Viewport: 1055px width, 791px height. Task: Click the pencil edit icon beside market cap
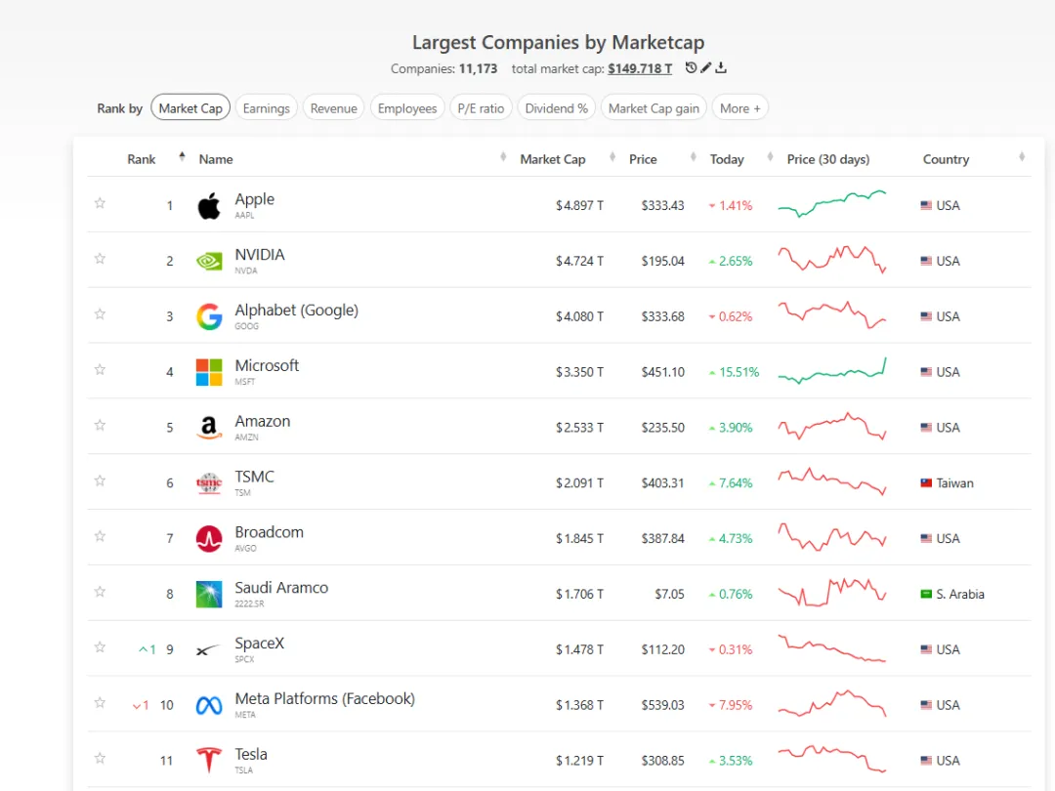(706, 67)
